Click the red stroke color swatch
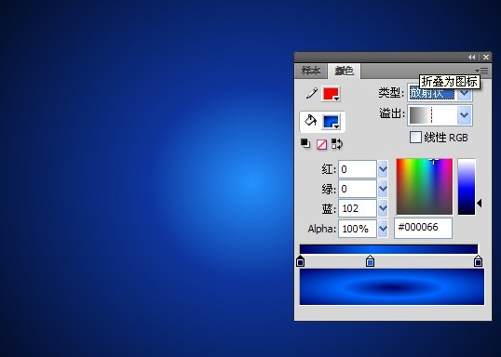 tap(331, 94)
